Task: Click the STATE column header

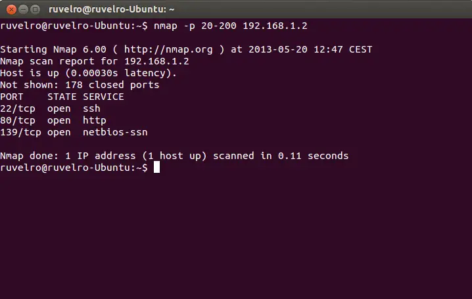Action: [x=62, y=97]
